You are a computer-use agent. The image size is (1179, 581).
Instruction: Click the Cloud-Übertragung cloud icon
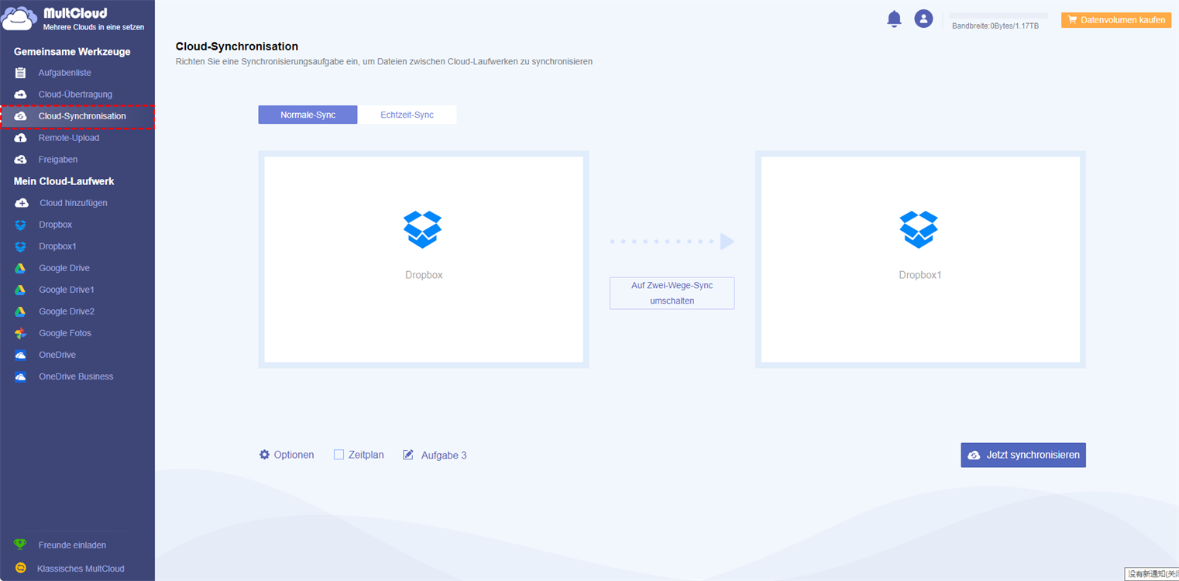click(x=21, y=95)
